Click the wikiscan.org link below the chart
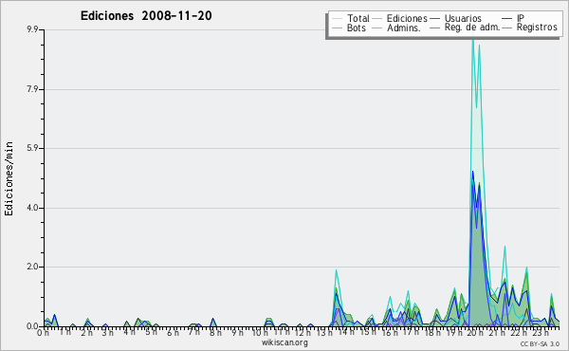 [284, 342]
